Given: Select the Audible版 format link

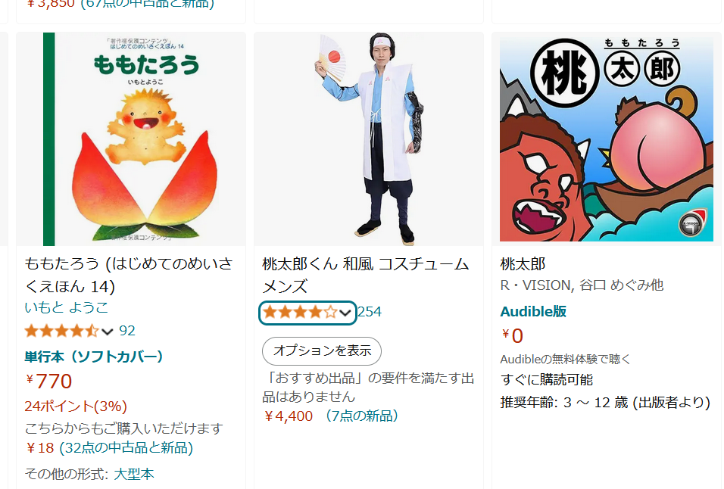Looking at the screenshot, I should click(x=533, y=311).
